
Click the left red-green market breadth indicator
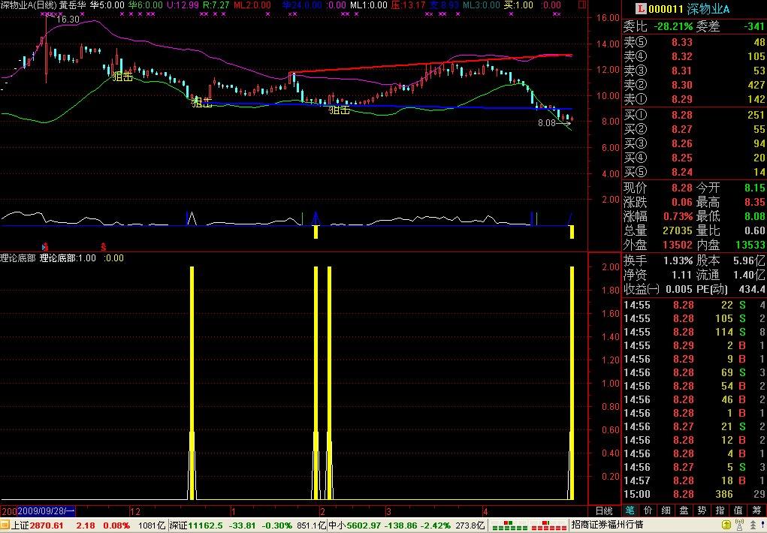[x=509, y=525]
